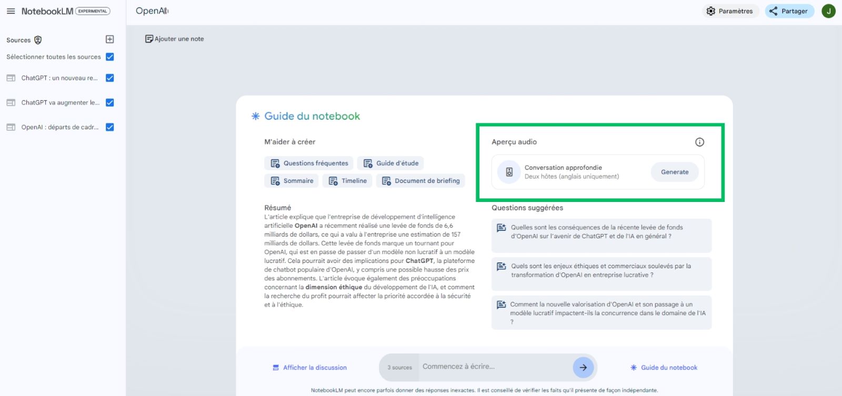Create a Guide d'étude

[391, 164]
